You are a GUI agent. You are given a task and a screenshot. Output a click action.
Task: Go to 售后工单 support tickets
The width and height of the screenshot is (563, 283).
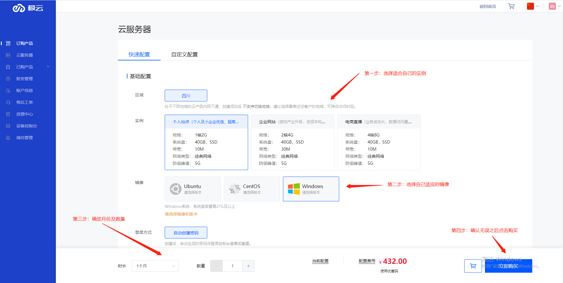click(25, 102)
